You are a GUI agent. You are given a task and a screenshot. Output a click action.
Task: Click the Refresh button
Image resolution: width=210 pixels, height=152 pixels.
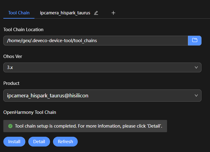[x=65, y=142]
